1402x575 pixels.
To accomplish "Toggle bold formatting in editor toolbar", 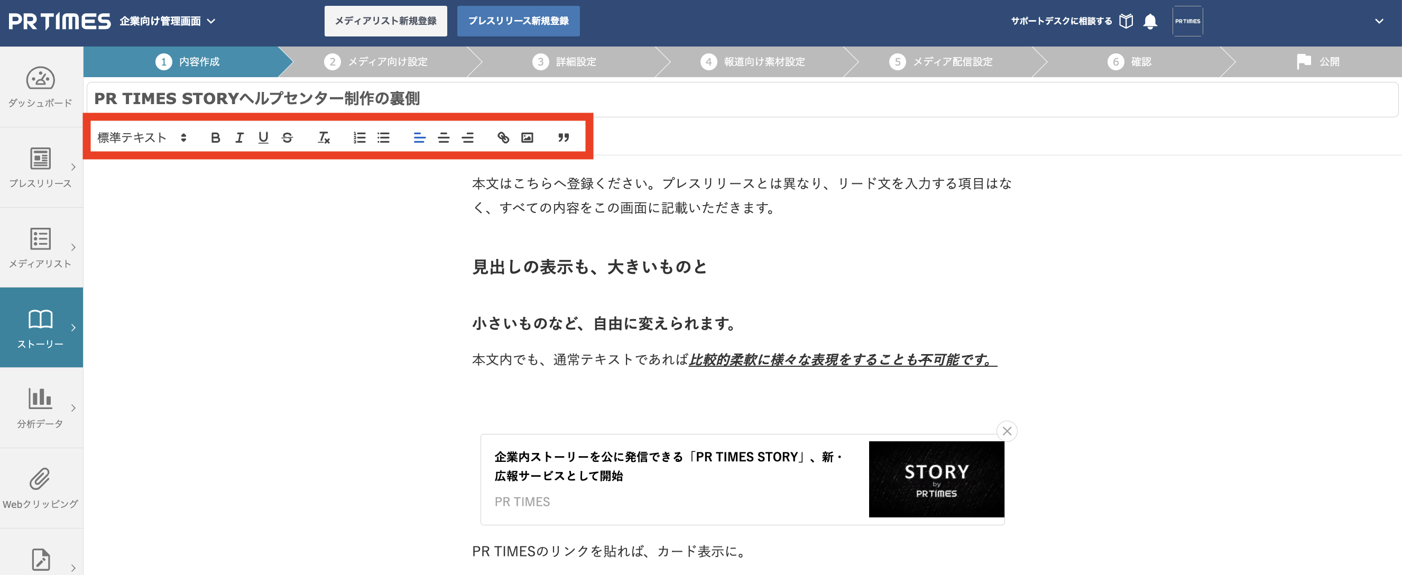I will click(x=216, y=137).
